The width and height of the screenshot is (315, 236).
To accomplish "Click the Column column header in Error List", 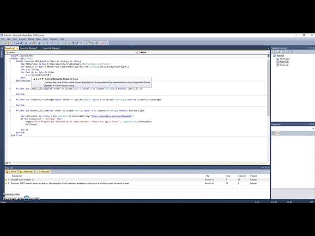I will (x=242, y=176).
